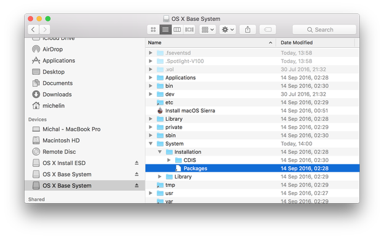Eject the highlighted OS X Base System volume
Image resolution: width=384 pixels, height=238 pixels.
(136, 185)
